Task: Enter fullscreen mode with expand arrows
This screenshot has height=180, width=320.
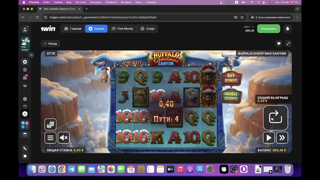Action: click(288, 43)
